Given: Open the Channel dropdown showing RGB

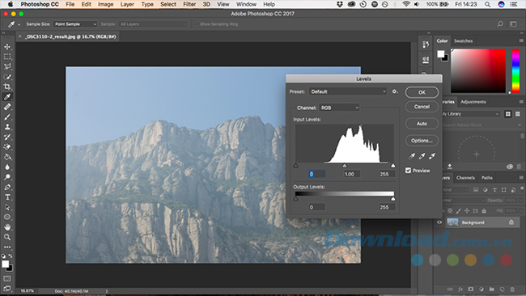Looking at the screenshot, I should coord(339,108).
